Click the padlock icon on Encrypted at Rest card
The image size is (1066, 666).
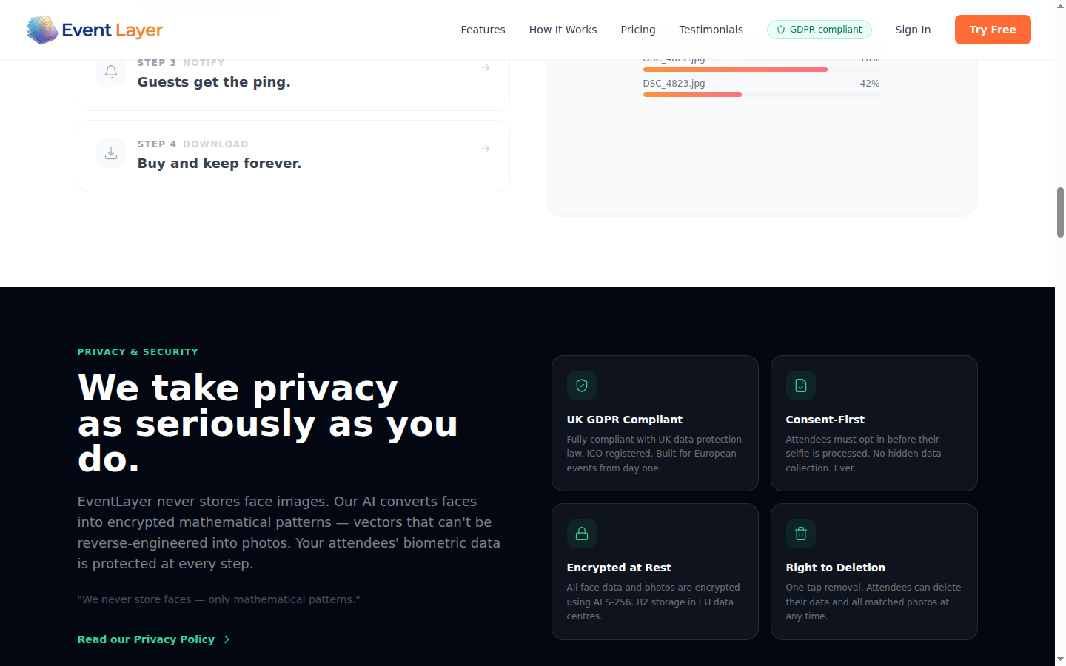(581, 533)
